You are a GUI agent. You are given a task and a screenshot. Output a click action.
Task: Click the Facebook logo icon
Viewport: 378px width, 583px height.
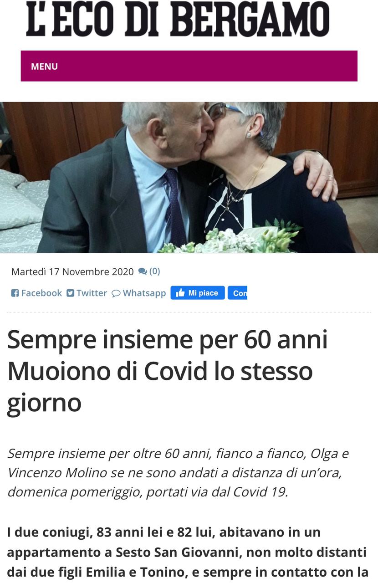point(15,293)
